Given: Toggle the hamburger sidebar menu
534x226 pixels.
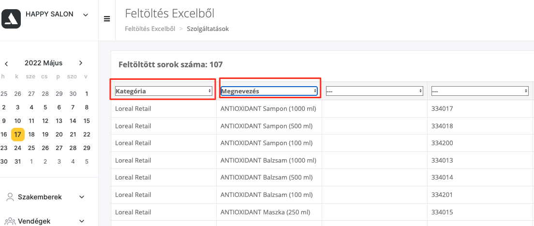Looking at the screenshot, I should [x=107, y=19].
